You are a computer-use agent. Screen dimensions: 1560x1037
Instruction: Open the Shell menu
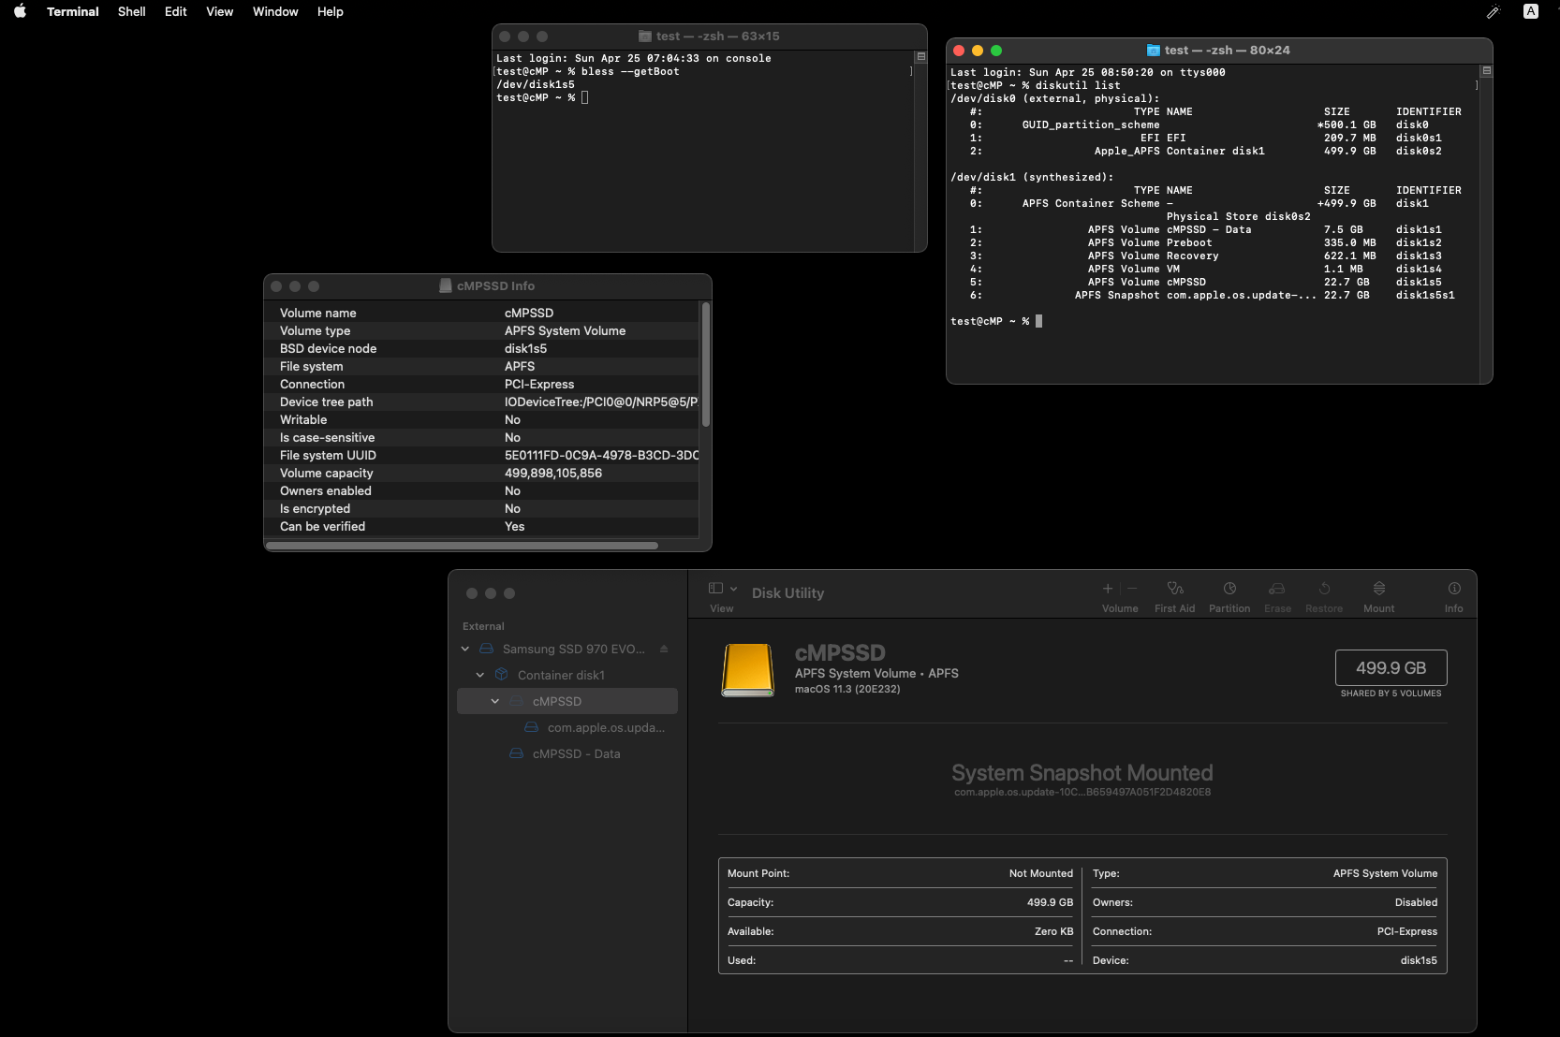click(131, 12)
